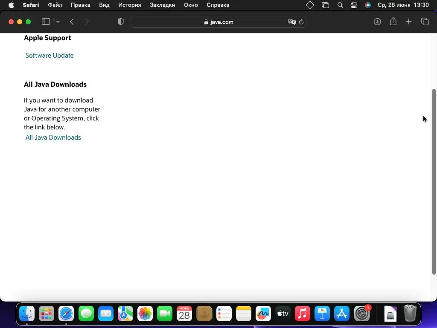Viewport: 437px width, 328px height.
Task: Open System Settings from the Dock
Action: tap(362, 314)
